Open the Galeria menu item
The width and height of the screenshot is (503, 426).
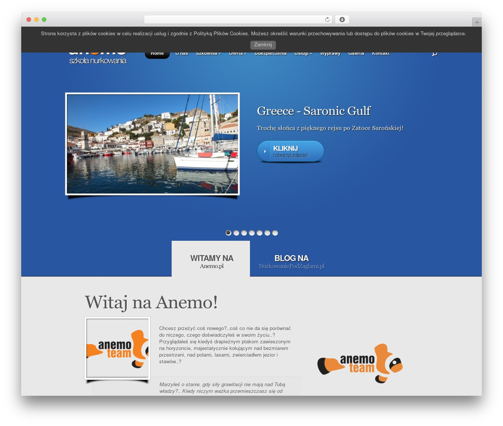[x=356, y=54]
